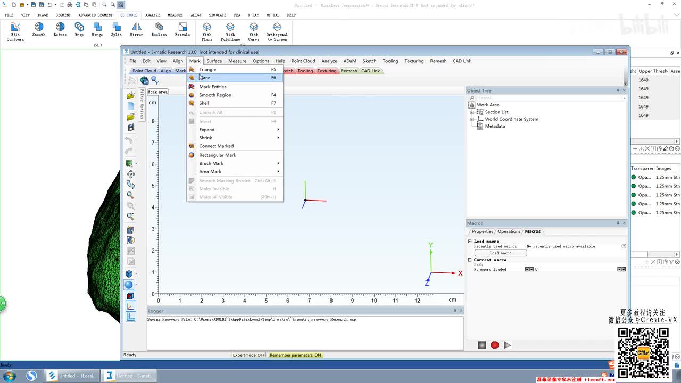
Task: Open the Expand submenu in Mark menu
Action: [x=235, y=130]
